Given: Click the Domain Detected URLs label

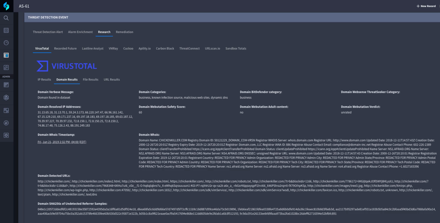Looking at the screenshot, I should pyautogui.click(x=54, y=176).
